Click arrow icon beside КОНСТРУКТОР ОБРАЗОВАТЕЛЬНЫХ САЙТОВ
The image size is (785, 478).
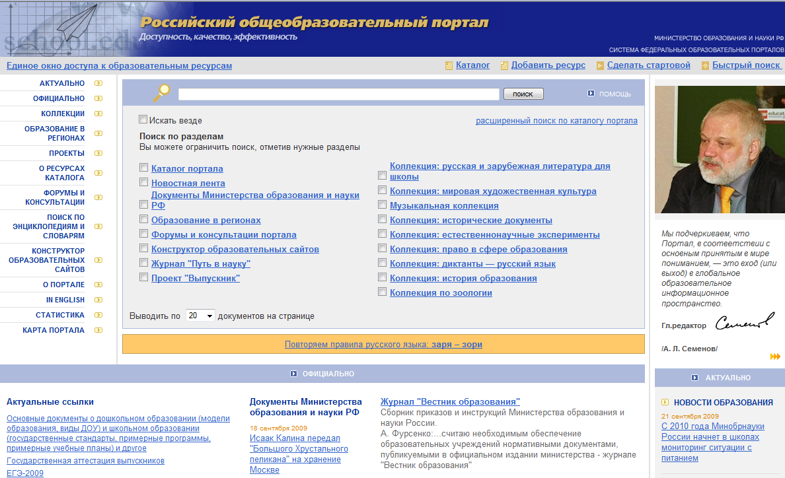coord(98,260)
